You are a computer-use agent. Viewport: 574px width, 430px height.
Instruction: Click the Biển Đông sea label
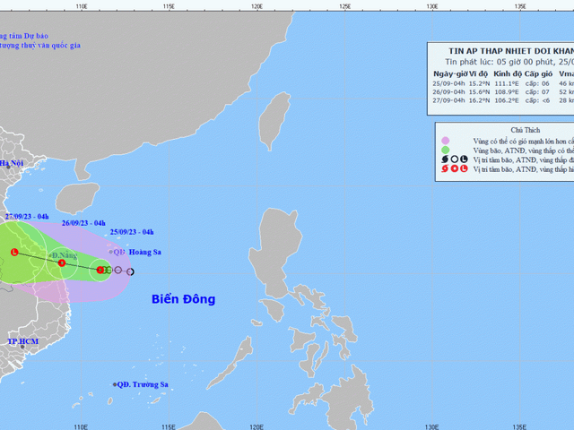point(183,299)
